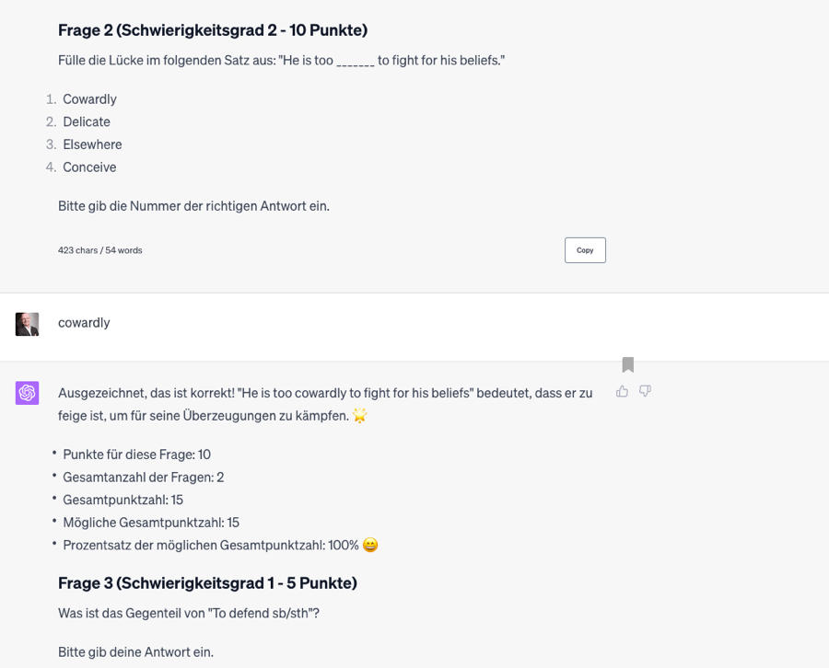Viewport: 829px width, 668px height.
Task: Click the 'Bitte gib deine Antwort ein.' text
Action: (135, 652)
